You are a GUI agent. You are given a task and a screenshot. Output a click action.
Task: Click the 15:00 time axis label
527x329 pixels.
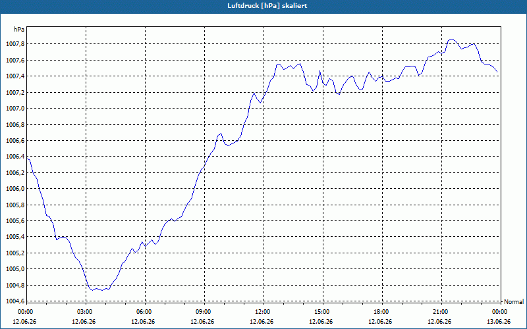click(x=321, y=312)
